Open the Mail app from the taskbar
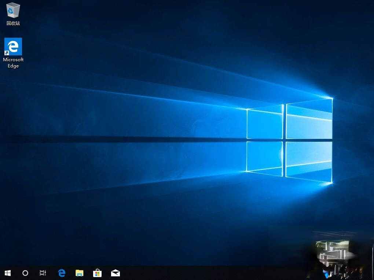The height and width of the screenshot is (280, 374). (115, 273)
